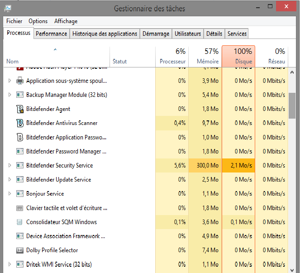The width and height of the screenshot is (300, 273).
Task: Select the Bitdefender Antivirus Scanner row
Action: coord(146,123)
